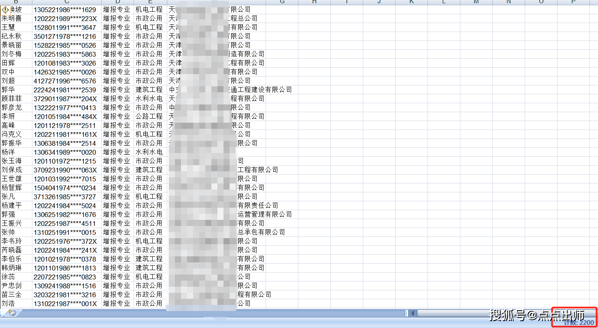Select the cell with name 朱明喜
Image resolution: width=598 pixels, height=328 pixels.
[x=16, y=18]
